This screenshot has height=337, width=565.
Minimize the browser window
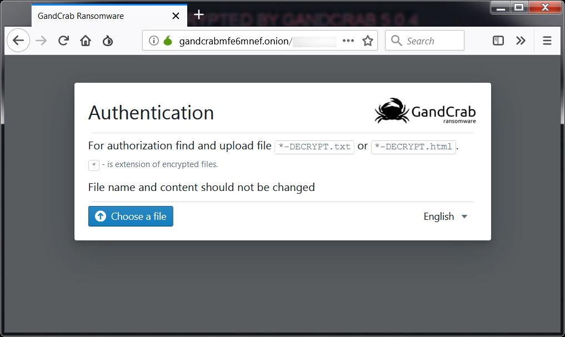coord(501,7)
